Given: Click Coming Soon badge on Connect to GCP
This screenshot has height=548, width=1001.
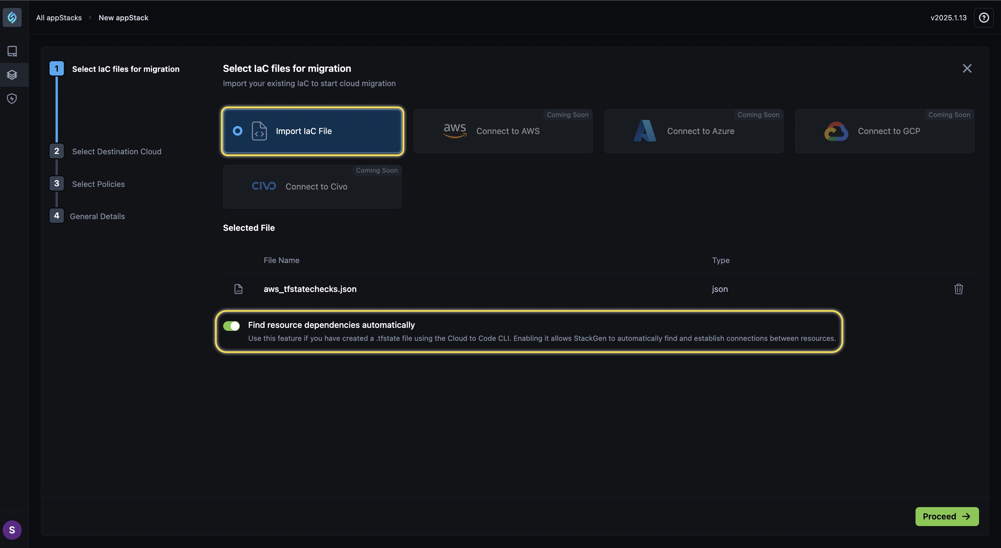Looking at the screenshot, I should pyautogui.click(x=949, y=115).
